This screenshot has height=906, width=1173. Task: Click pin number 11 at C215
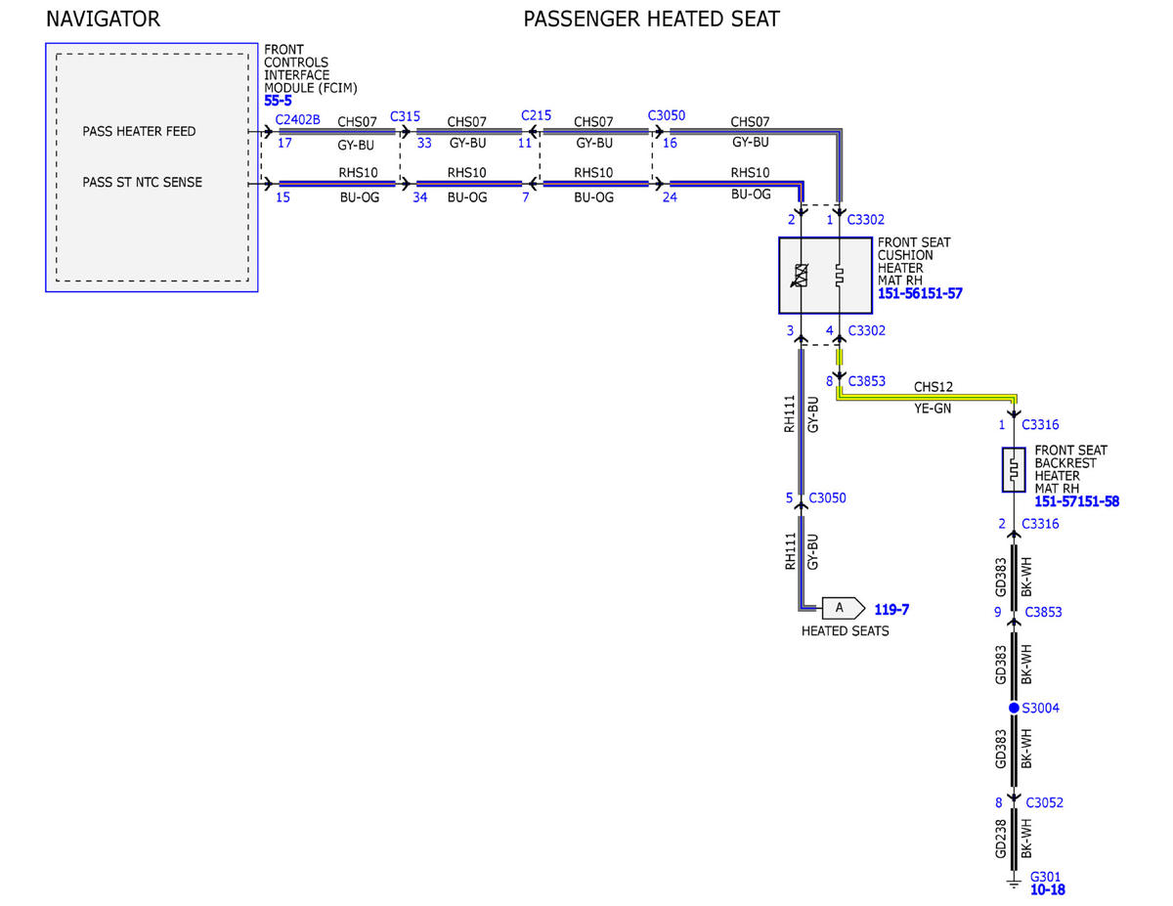[525, 143]
